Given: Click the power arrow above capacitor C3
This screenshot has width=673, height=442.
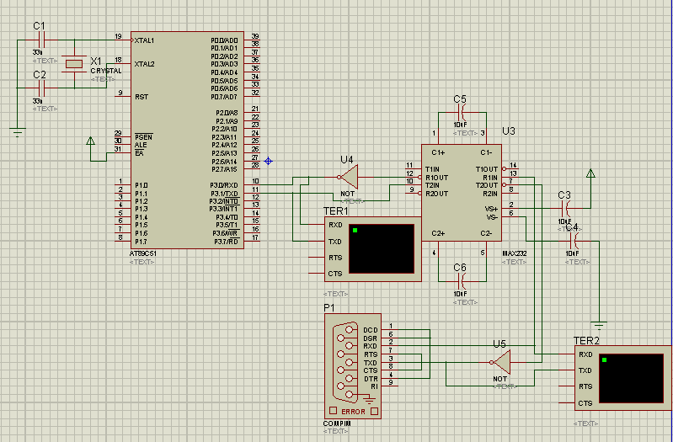Looking at the screenshot, I should click(x=591, y=174).
